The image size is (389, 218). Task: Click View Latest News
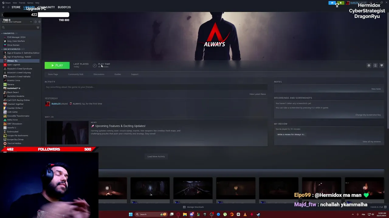[258, 94]
